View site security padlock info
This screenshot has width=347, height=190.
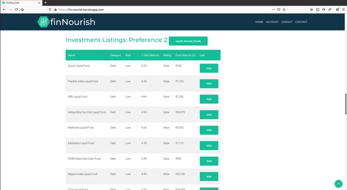[56, 9]
